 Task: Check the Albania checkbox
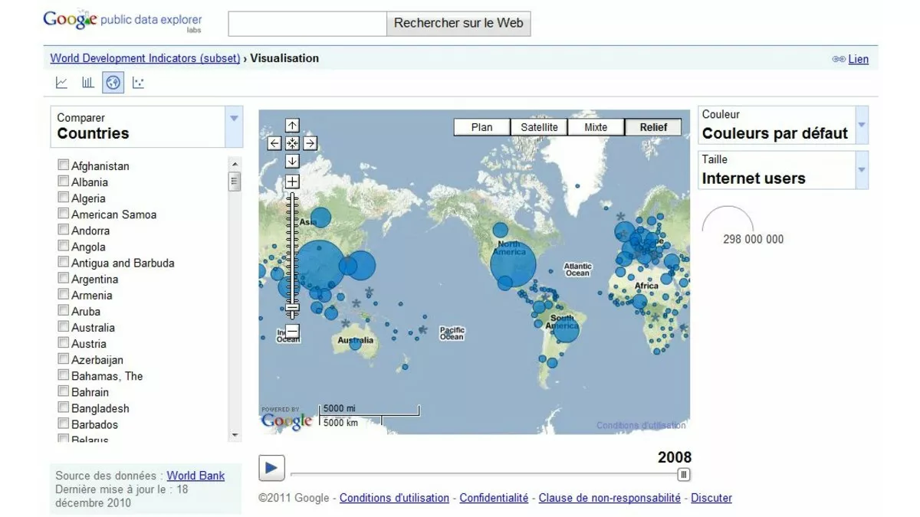click(64, 181)
